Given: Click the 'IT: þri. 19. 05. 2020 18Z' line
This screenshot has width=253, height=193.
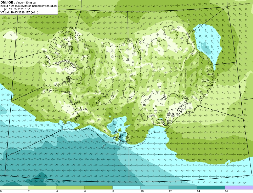Looking at the screenshot, I should pyautogui.click(x=15, y=9).
